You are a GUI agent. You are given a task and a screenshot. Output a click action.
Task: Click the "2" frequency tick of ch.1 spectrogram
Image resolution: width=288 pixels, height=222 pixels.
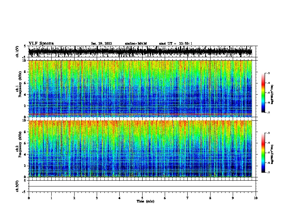tap(25, 106)
